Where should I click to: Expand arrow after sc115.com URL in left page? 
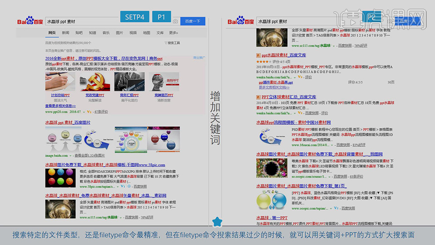click(x=121, y=217)
